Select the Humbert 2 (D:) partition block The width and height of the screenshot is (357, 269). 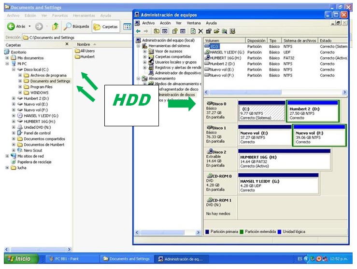point(312,111)
